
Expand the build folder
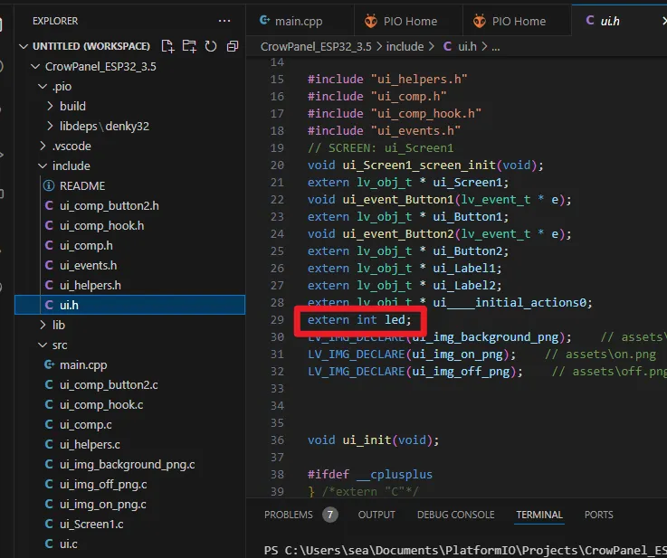[x=50, y=106]
